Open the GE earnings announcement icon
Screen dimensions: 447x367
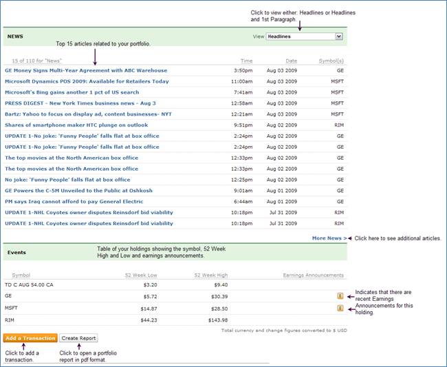point(340,296)
